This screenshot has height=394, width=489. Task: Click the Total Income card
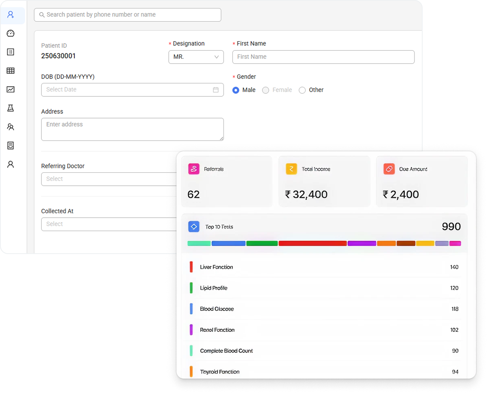tap(324, 182)
